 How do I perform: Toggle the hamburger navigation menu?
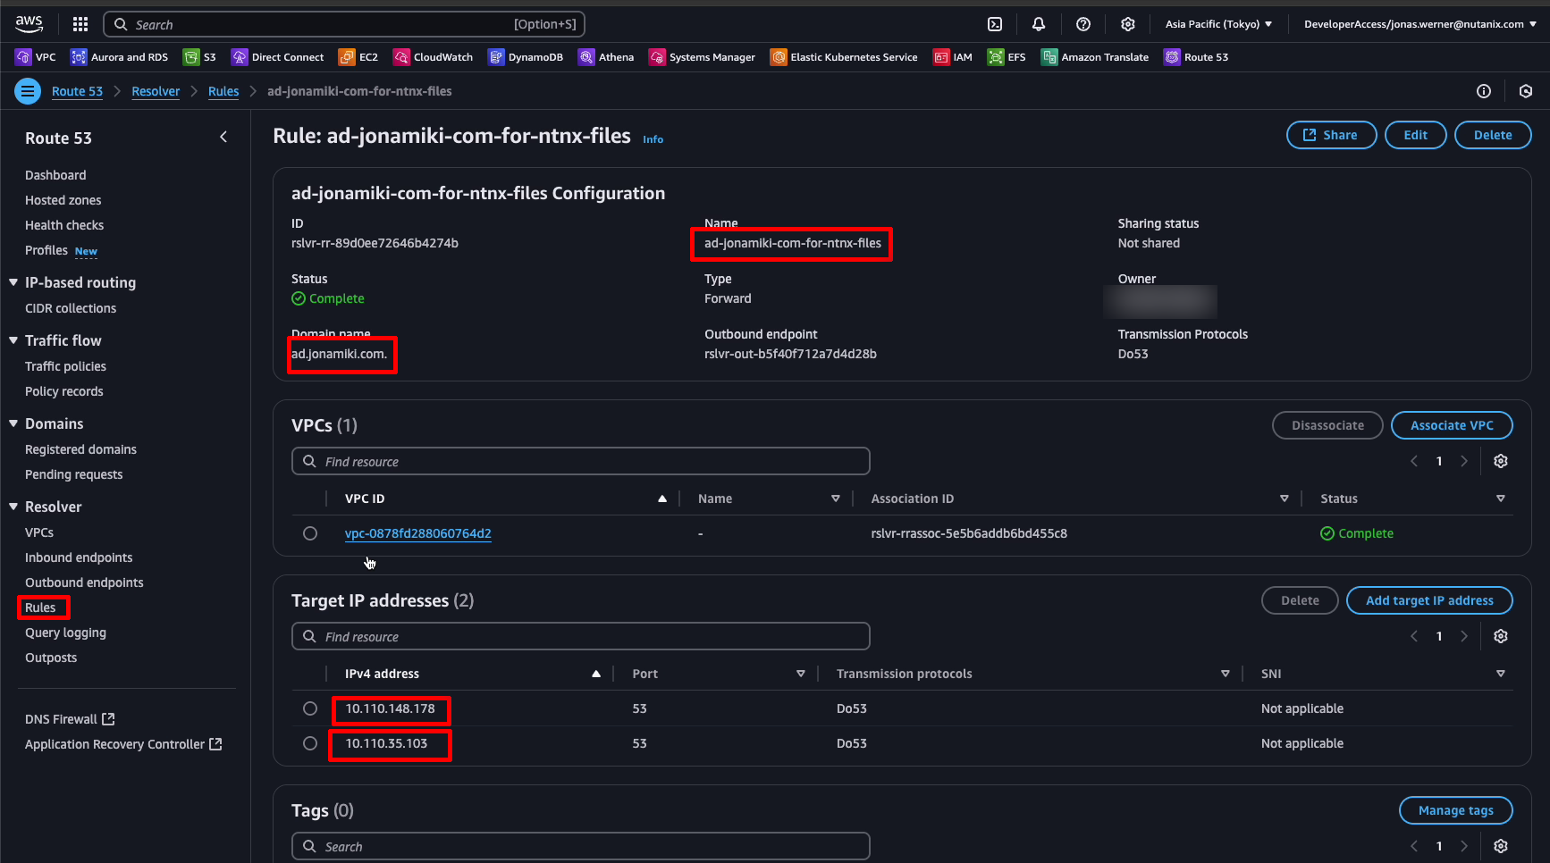click(x=28, y=91)
